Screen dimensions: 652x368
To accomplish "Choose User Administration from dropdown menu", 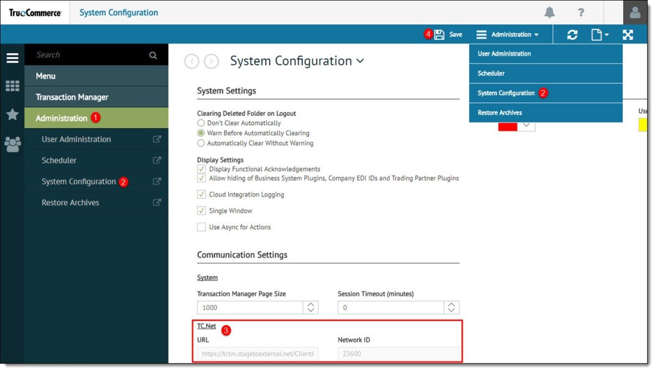I will [546, 54].
